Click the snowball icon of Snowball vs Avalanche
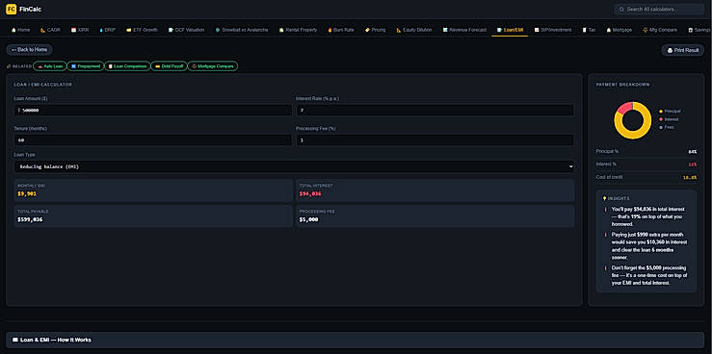 click(218, 30)
